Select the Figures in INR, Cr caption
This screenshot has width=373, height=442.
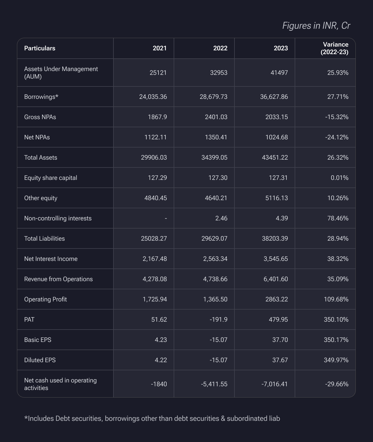point(316,26)
